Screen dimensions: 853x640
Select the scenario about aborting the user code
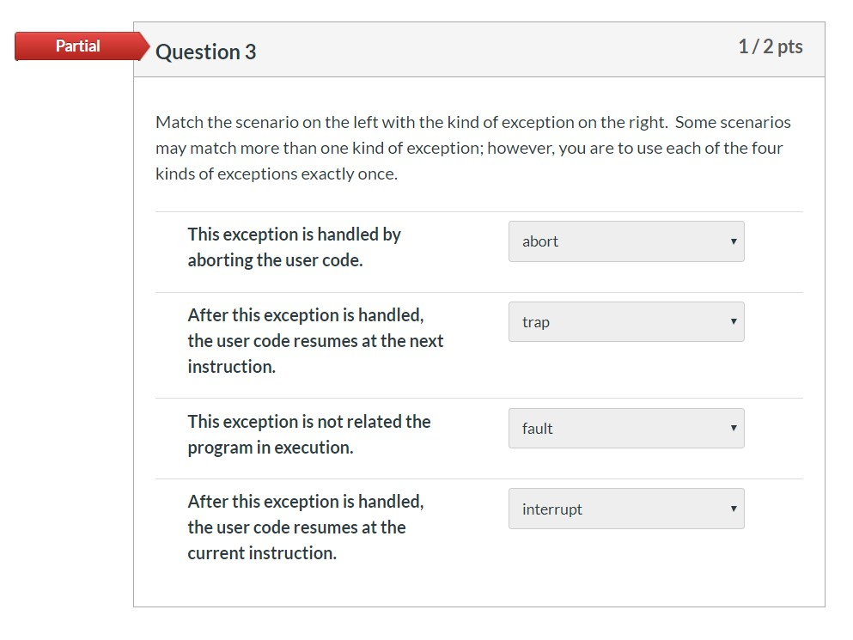[294, 247]
